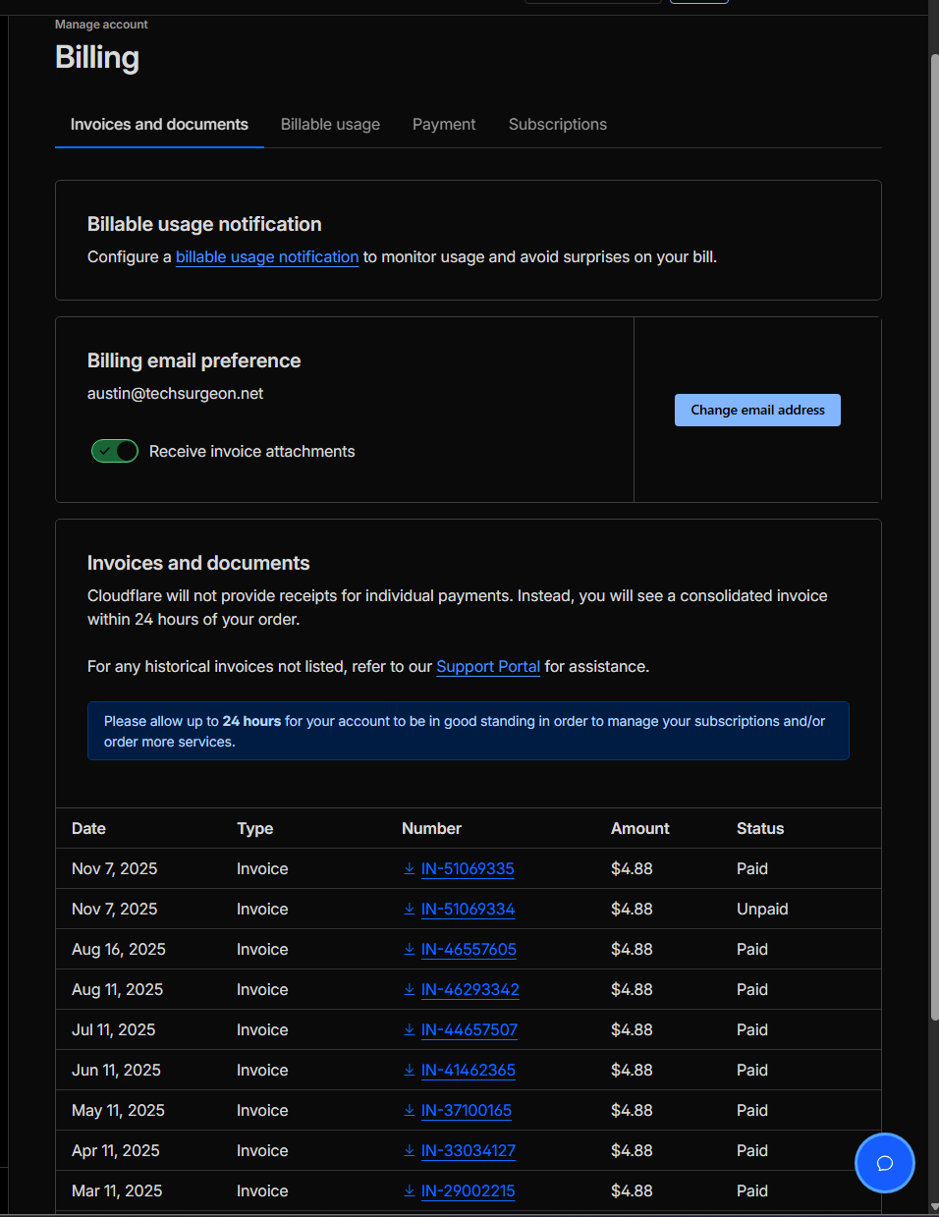Image resolution: width=939 pixels, height=1217 pixels.
Task: Select Invoices and documents tab
Action: (159, 125)
